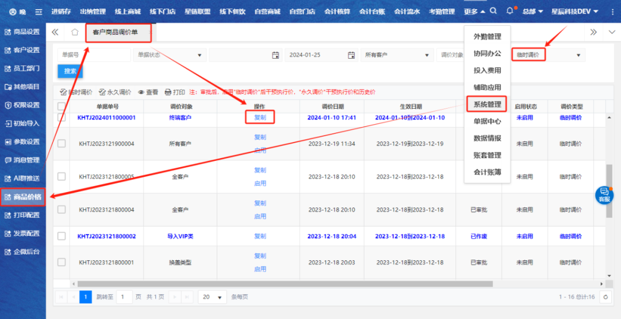Open the 20 per page size dropdown

point(213,297)
